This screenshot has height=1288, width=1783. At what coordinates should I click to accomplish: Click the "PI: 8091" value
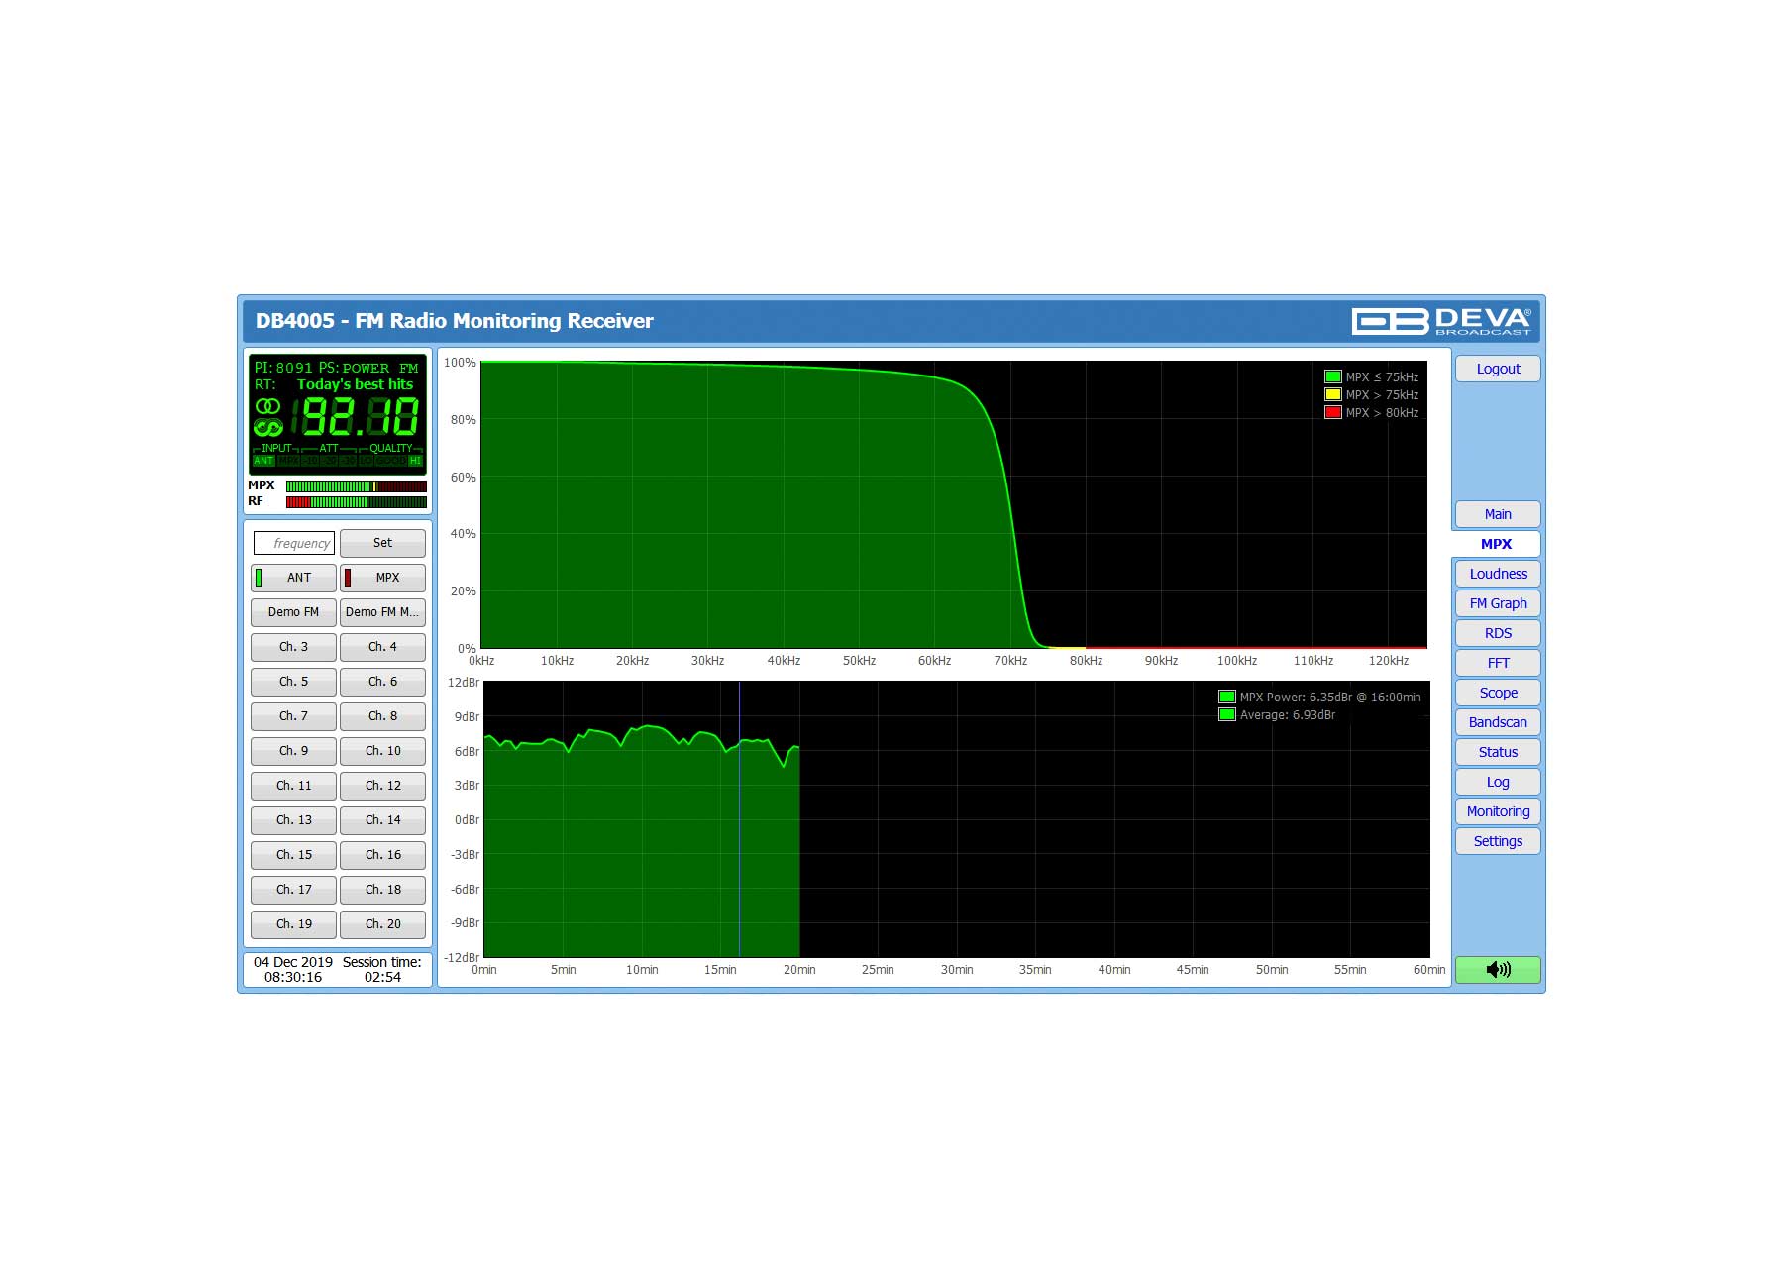click(283, 368)
